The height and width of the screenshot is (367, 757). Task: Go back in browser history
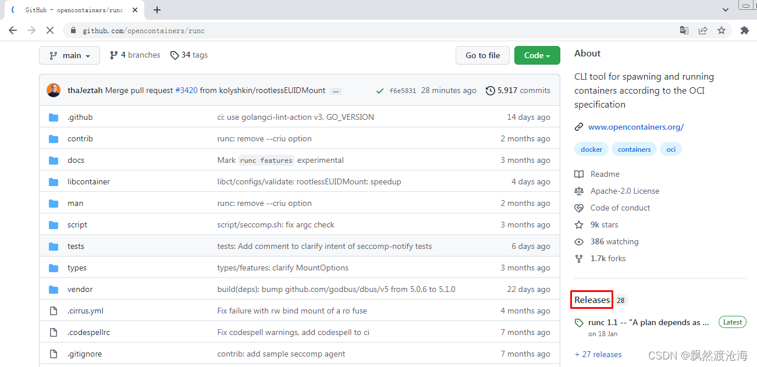point(13,30)
